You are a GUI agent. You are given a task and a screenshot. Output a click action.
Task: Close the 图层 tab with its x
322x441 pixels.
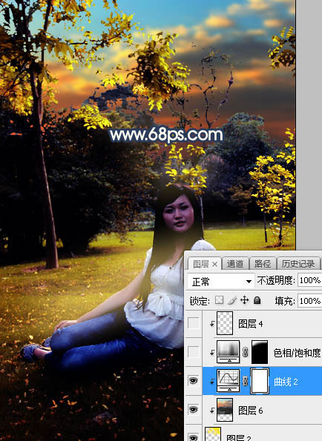[x=214, y=264]
